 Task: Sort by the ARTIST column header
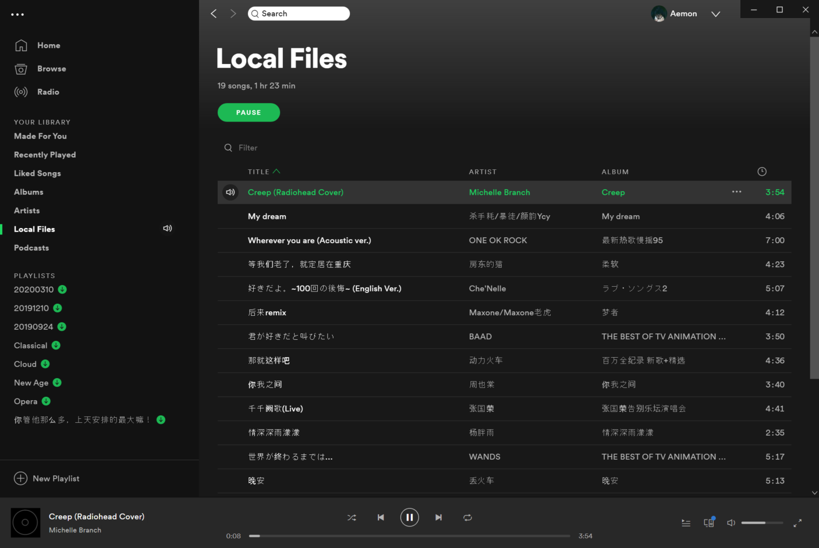coord(483,172)
